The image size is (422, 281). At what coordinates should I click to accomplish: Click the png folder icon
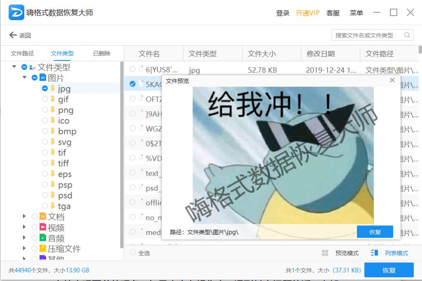53,109
